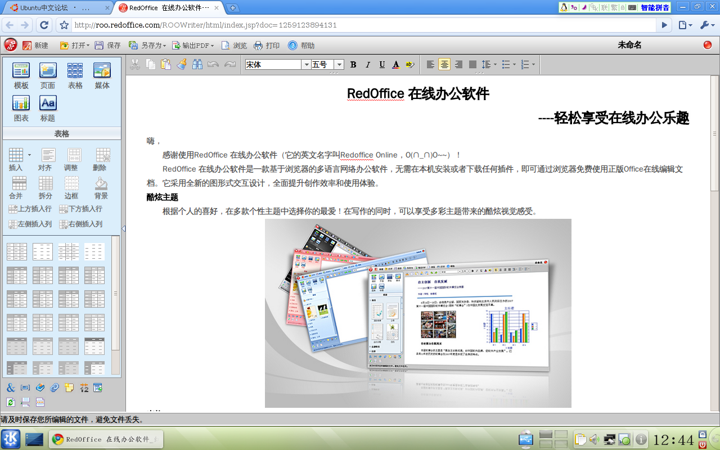Click the hyperlink chain icon
This screenshot has width=720, height=450.
pos(55,388)
